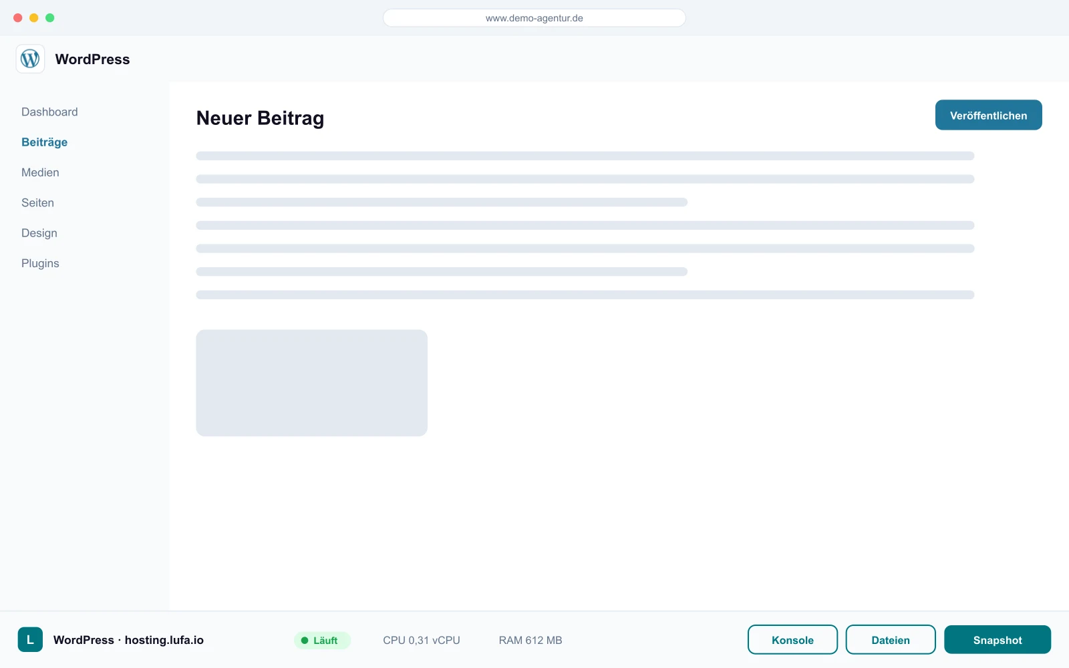
Task: Click the Veröffentlichen button
Action: coord(989,115)
